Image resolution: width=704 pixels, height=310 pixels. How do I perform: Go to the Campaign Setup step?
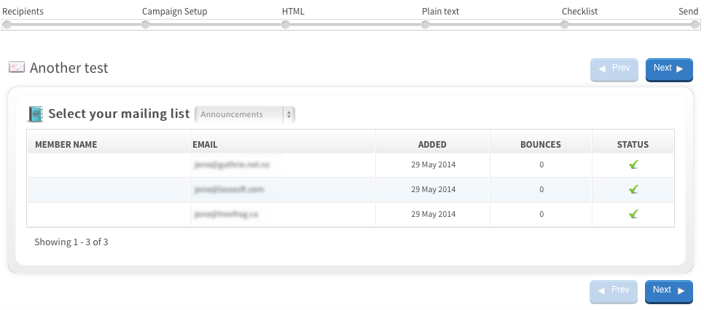pyautogui.click(x=174, y=12)
